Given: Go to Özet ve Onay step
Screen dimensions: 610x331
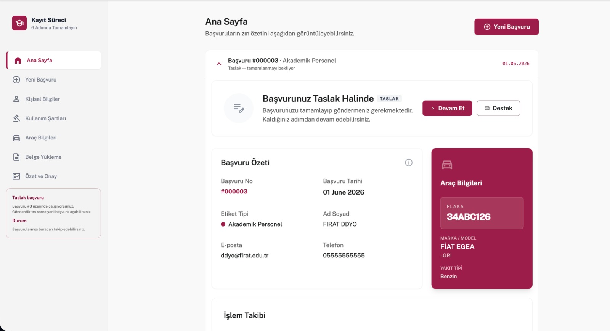Looking at the screenshot, I should tap(53, 176).
